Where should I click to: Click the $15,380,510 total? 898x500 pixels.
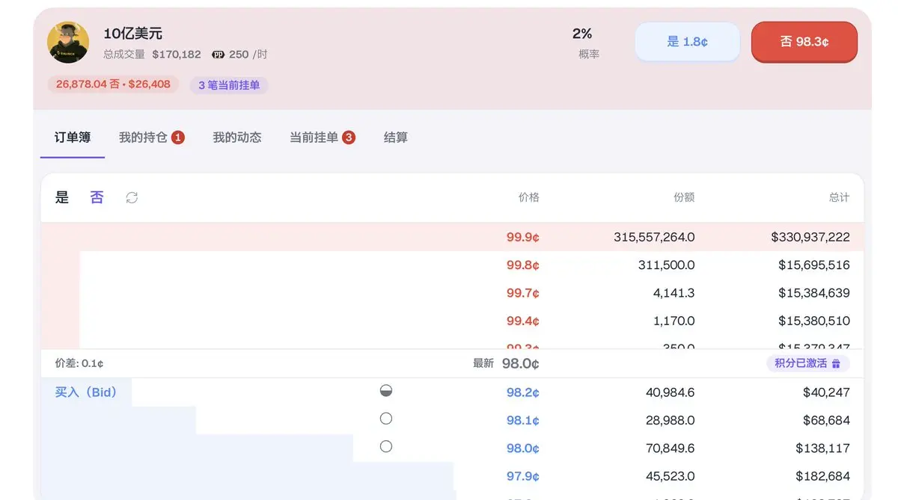(x=814, y=321)
